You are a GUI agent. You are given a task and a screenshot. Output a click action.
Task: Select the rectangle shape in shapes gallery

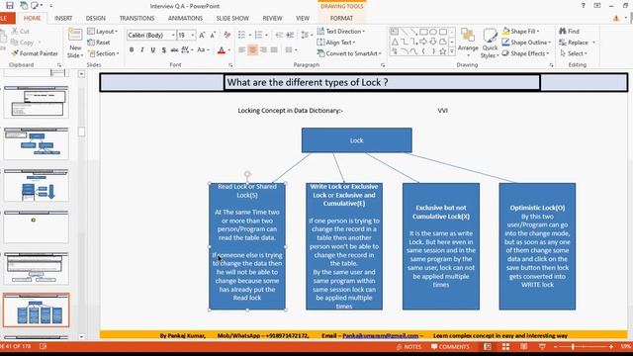423,32
